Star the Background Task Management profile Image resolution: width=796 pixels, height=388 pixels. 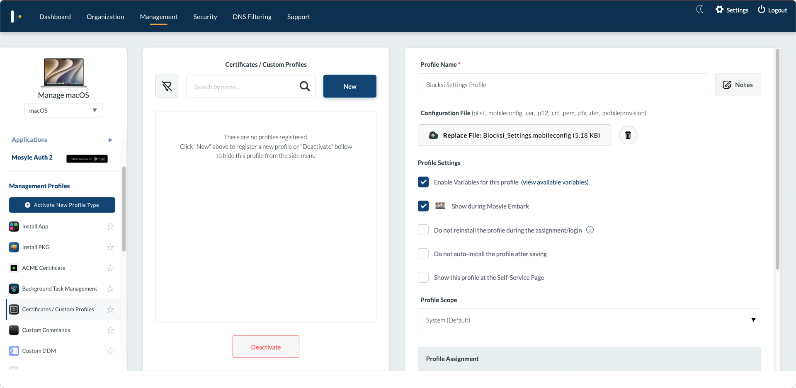click(110, 289)
